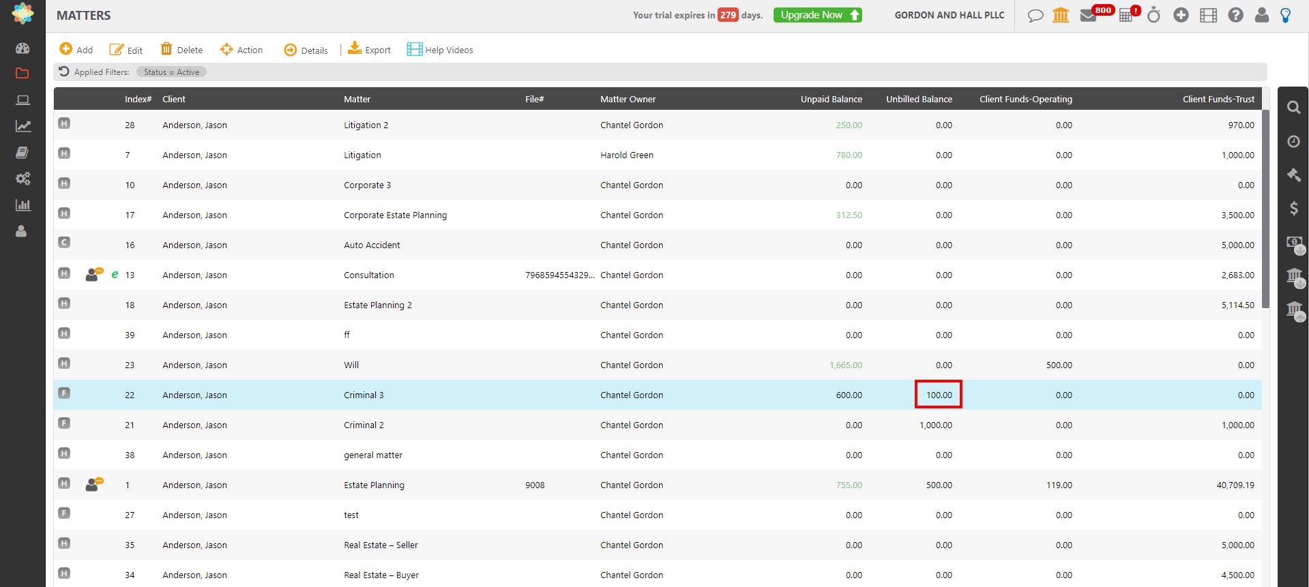
Task: Sort by the Unbilled Balance column header
Action: pyautogui.click(x=919, y=99)
